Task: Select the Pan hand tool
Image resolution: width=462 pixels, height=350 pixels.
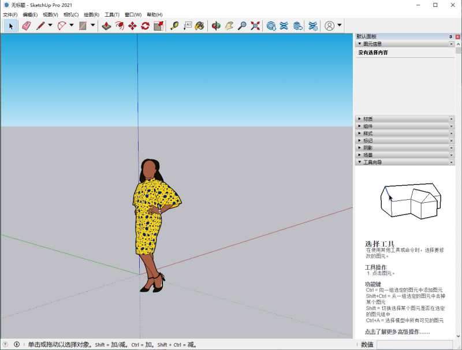Action: pos(231,25)
